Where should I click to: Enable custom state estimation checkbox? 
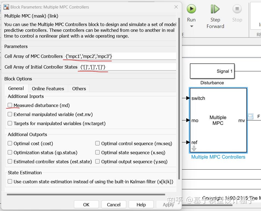(10, 181)
